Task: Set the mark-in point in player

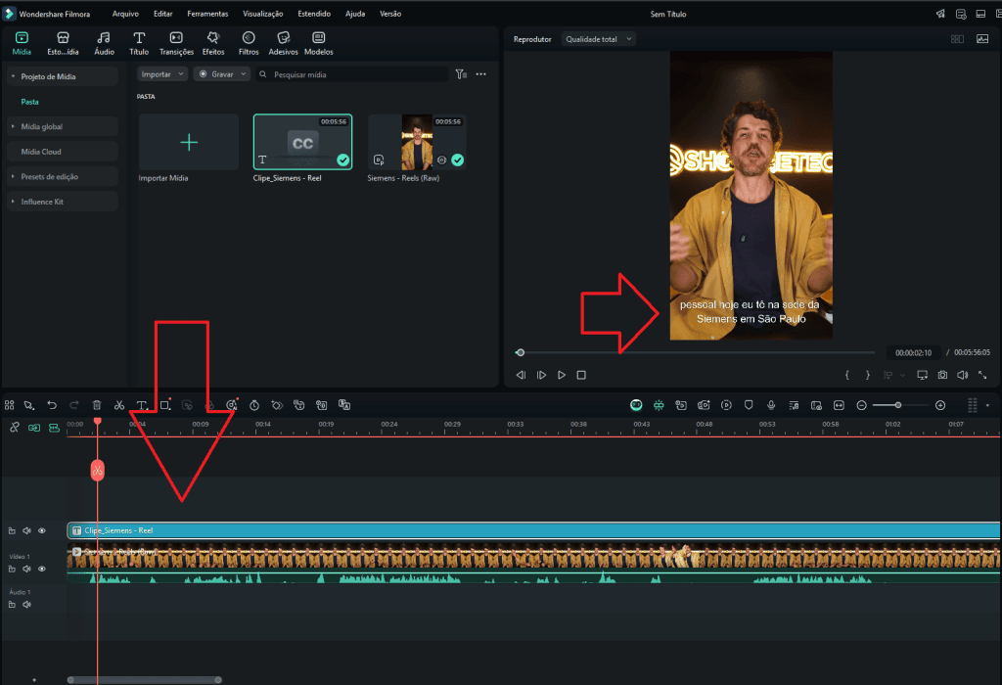Action: click(x=846, y=375)
